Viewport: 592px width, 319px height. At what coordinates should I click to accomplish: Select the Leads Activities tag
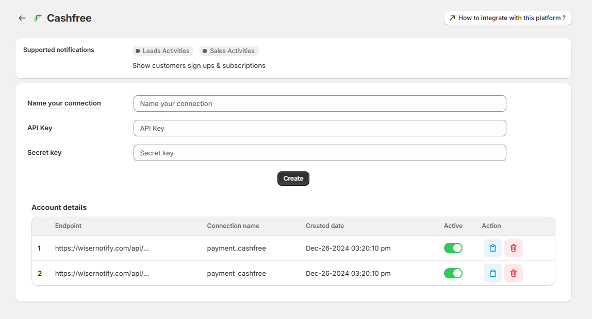163,51
